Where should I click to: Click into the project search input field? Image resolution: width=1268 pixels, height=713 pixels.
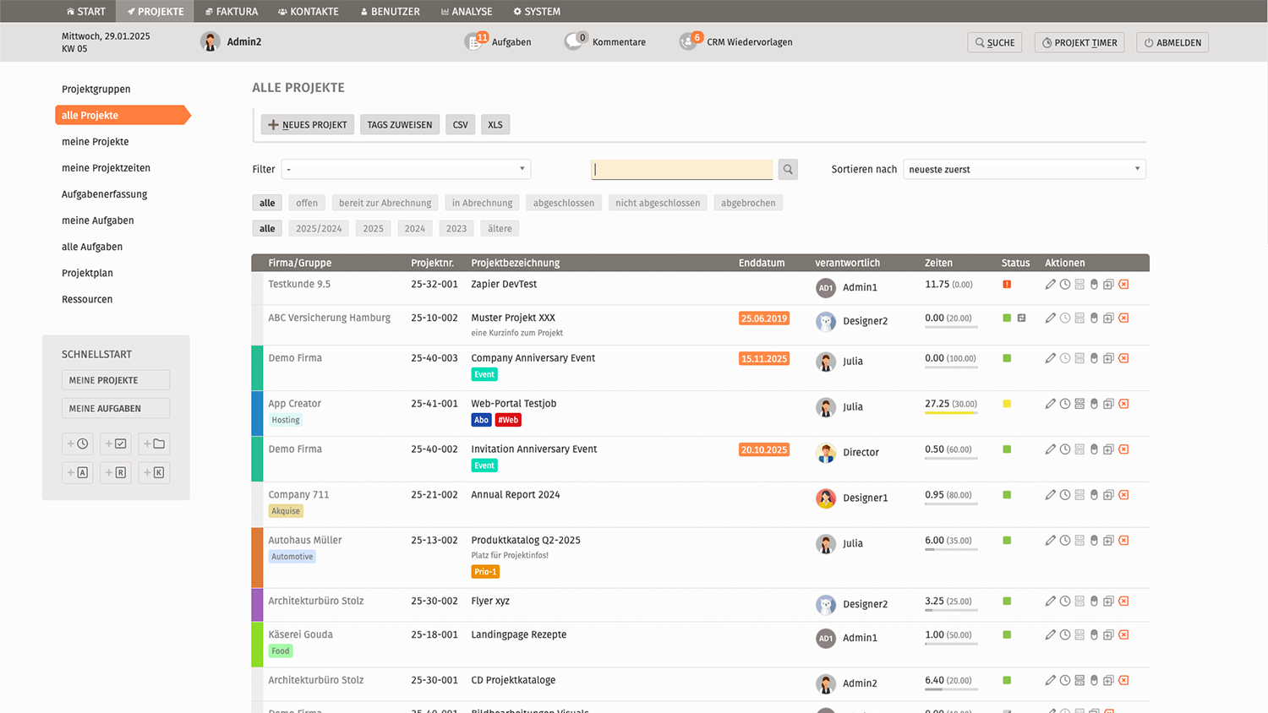[x=681, y=169]
